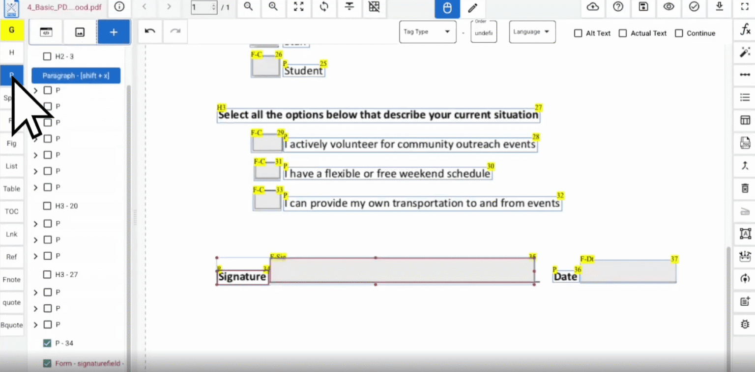Switch to the image panel tab
Image resolution: width=755 pixels, height=372 pixels.
point(80,32)
